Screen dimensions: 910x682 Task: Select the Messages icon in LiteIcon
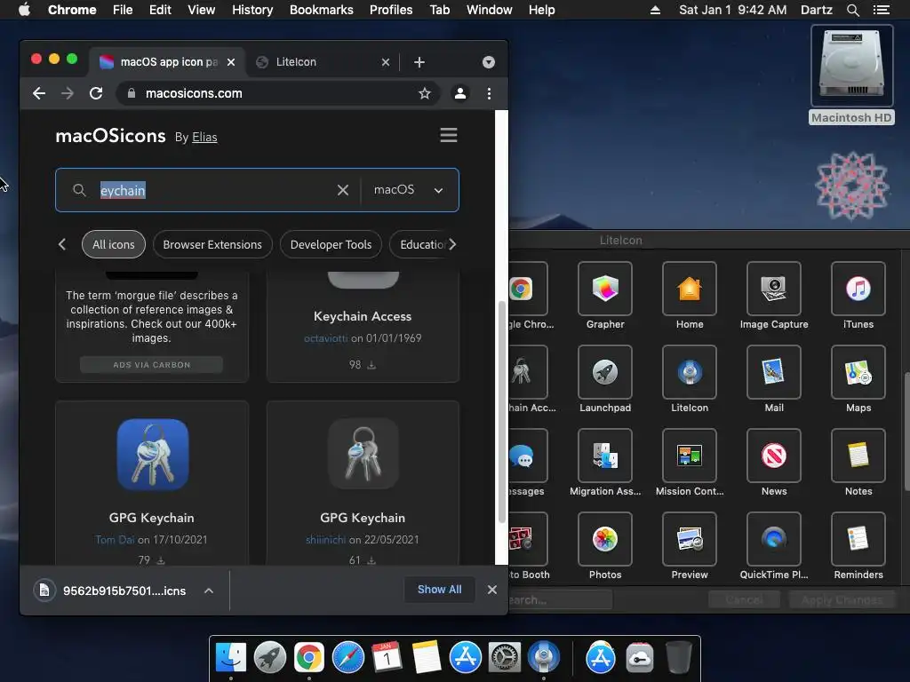[528, 456]
